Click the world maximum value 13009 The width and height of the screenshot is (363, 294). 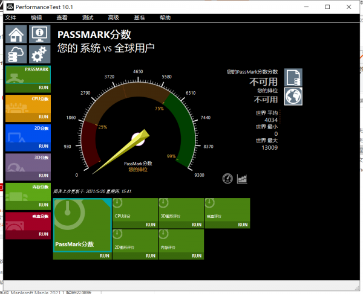point(269,147)
